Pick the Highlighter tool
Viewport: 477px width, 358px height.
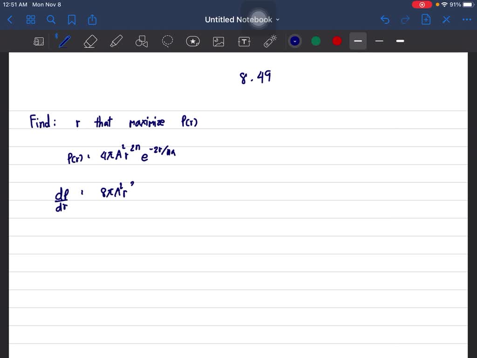click(116, 41)
